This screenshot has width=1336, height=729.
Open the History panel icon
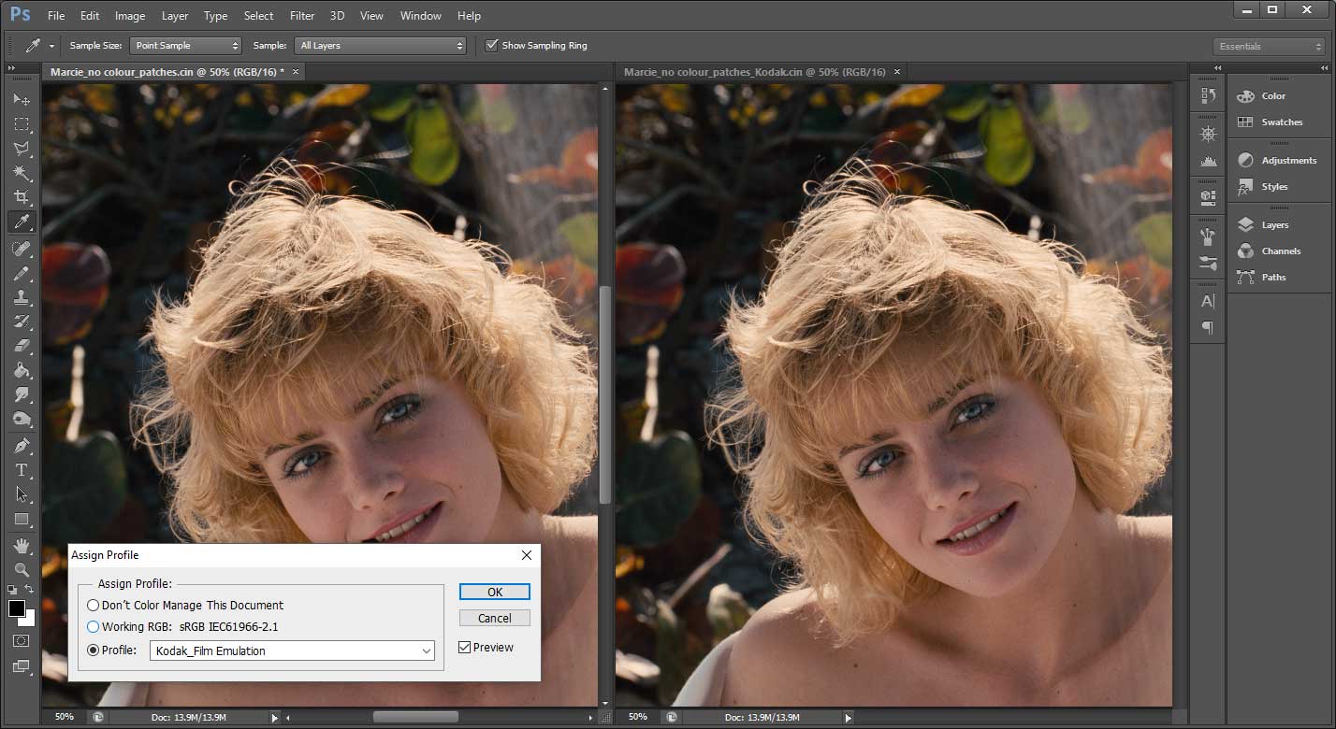point(1208,96)
